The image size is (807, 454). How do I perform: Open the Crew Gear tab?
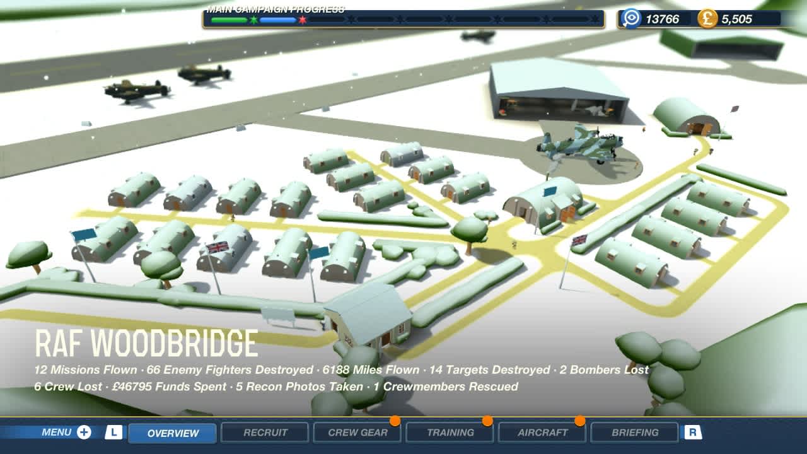[x=357, y=433]
